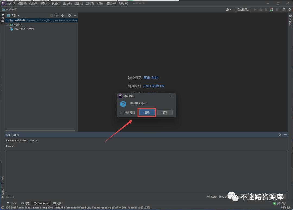Open the 视图(V) menu
The image size is (293, 210).
[x=33, y=4]
